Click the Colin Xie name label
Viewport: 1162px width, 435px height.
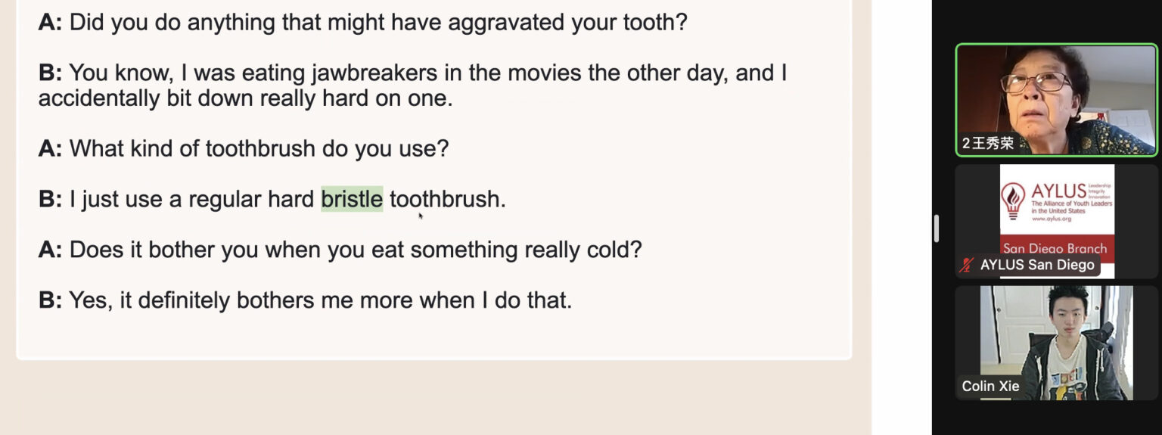[990, 386]
